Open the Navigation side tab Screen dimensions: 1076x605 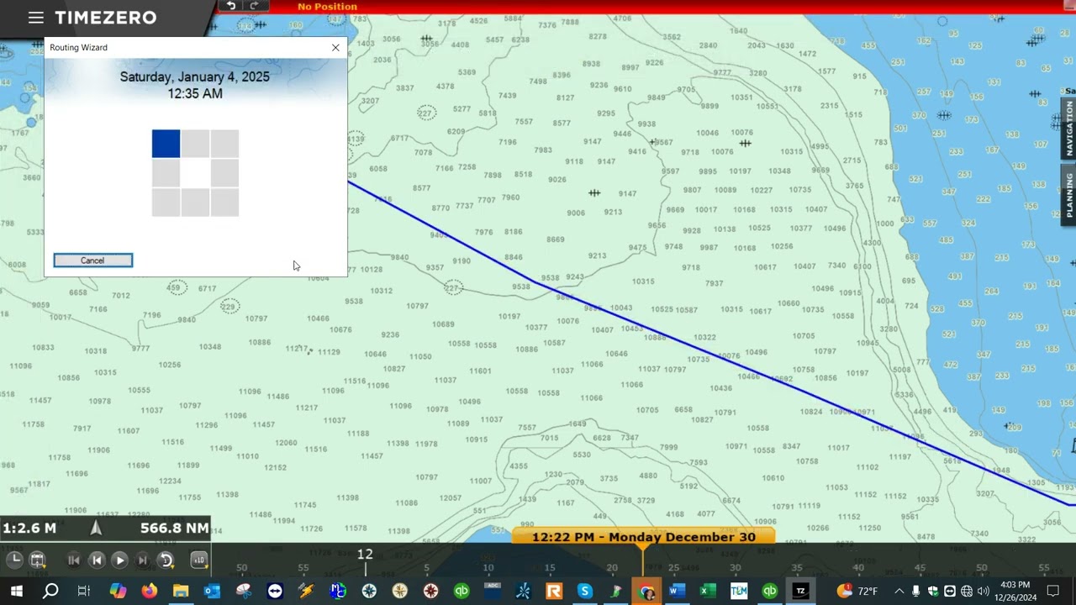click(x=1069, y=129)
